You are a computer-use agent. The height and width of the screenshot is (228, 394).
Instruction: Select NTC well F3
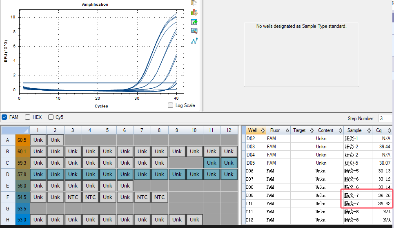[x=73, y=197]
